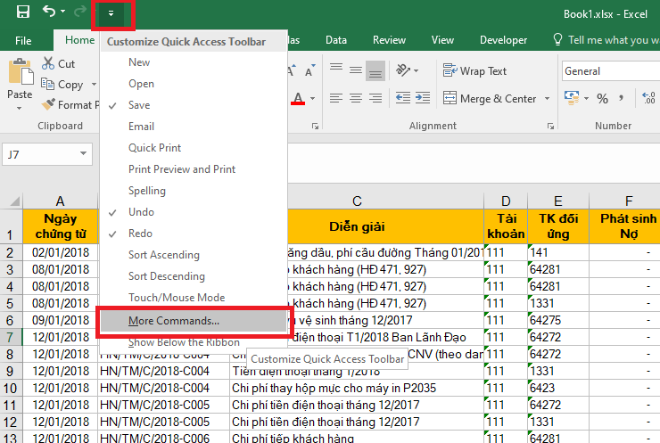
Task: Open the Merge & Center dropdown arrow
Action: (546, 99)
